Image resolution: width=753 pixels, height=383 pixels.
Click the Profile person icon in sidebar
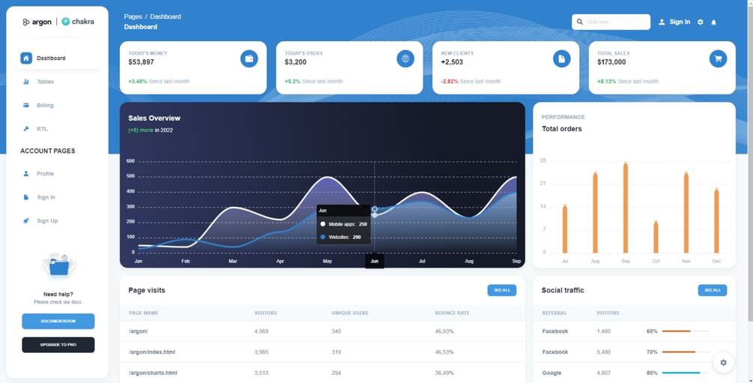pos(26,173)
